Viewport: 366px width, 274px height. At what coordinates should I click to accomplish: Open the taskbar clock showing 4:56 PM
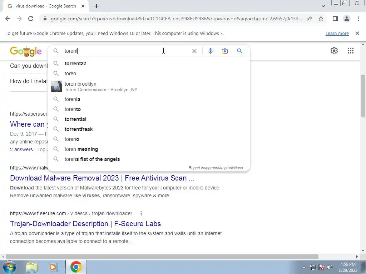[348, 267]
